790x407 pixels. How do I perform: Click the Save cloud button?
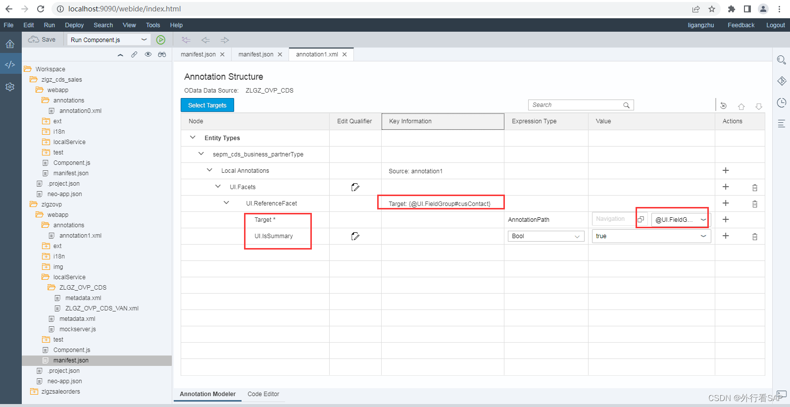42,40
